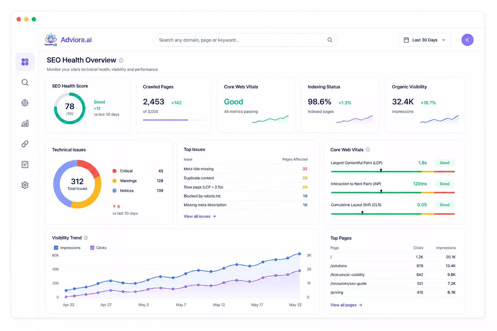Click the Clicks column header in Top Pages
The height and width of the screenshot is (331, 497).
point(418,248)
